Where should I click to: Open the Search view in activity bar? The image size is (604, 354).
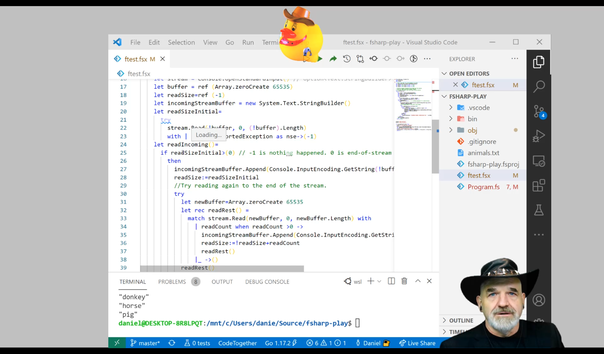pos(539,86)
